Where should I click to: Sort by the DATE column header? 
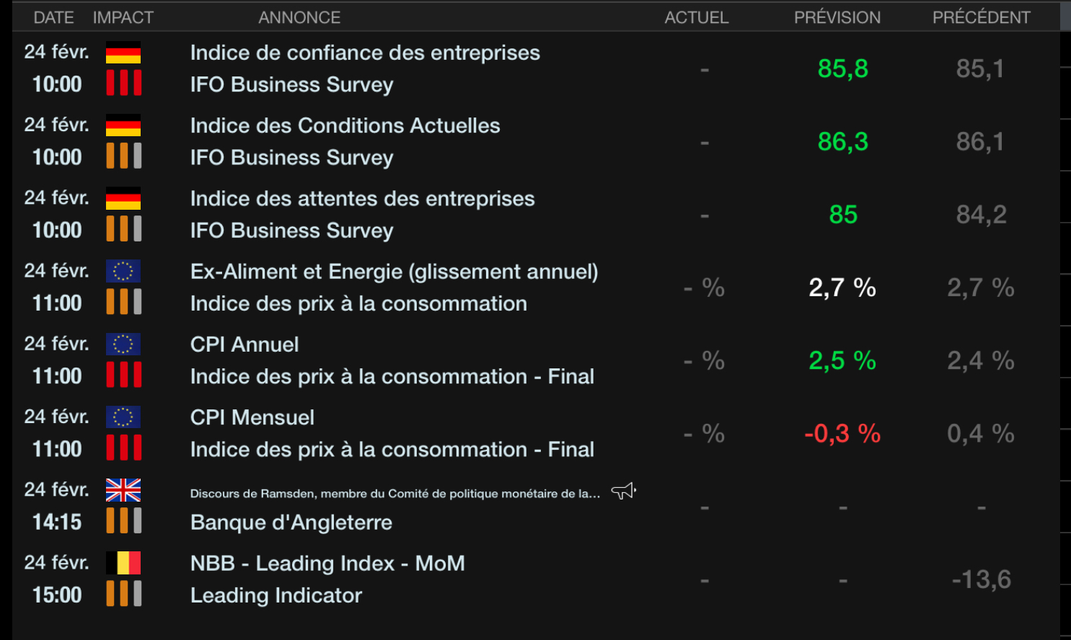[x=53, y=17]
